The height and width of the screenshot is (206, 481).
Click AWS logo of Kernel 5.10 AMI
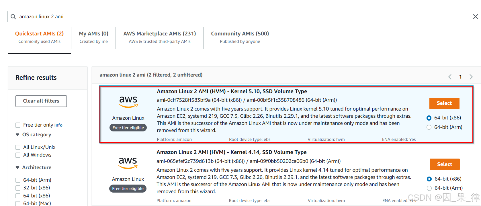[128, 102]
